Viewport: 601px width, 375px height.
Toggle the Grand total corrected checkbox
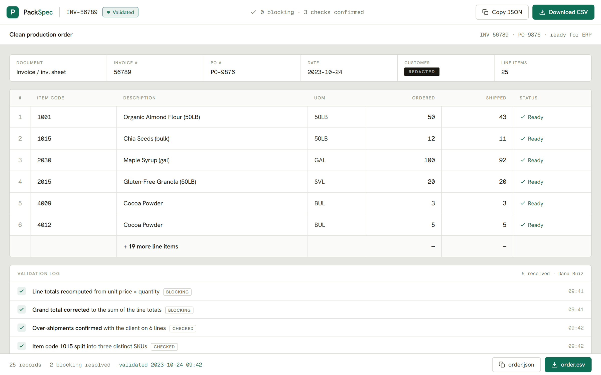click(x=22, y=309)
